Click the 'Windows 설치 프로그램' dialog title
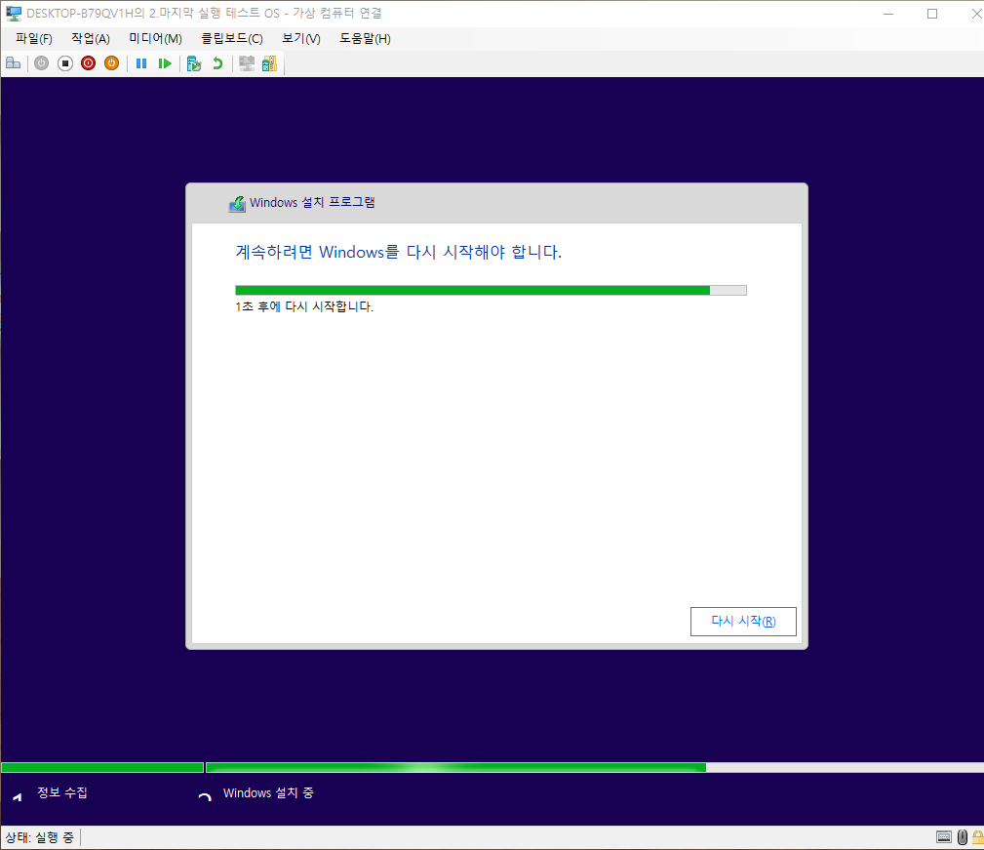 click(x=312, y=203)
